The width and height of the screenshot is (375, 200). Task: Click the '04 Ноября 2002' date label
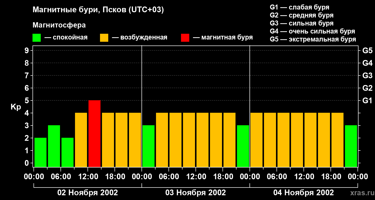coord(304,192)
